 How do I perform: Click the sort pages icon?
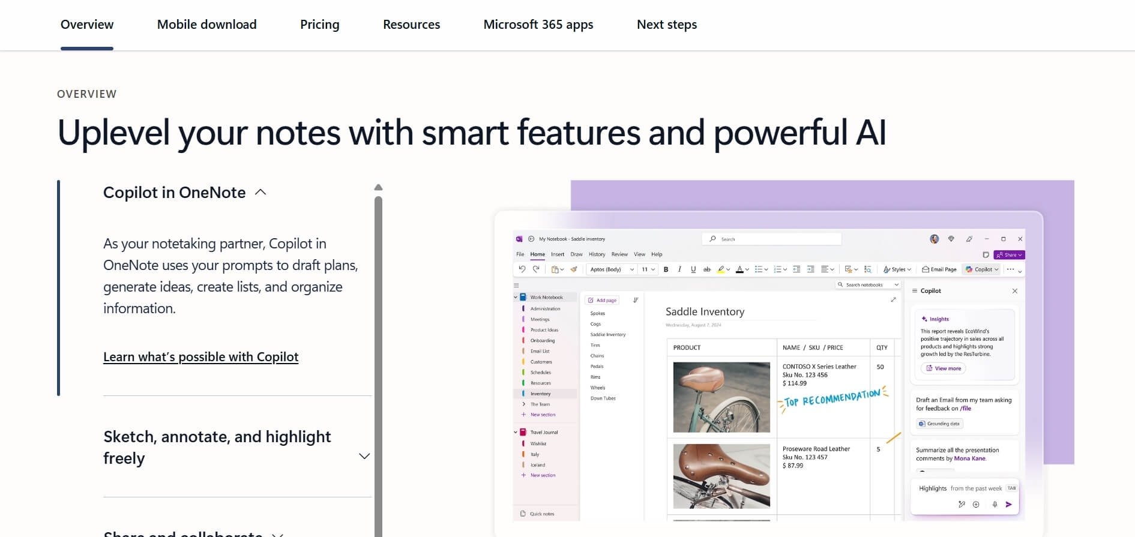[636, 300]
